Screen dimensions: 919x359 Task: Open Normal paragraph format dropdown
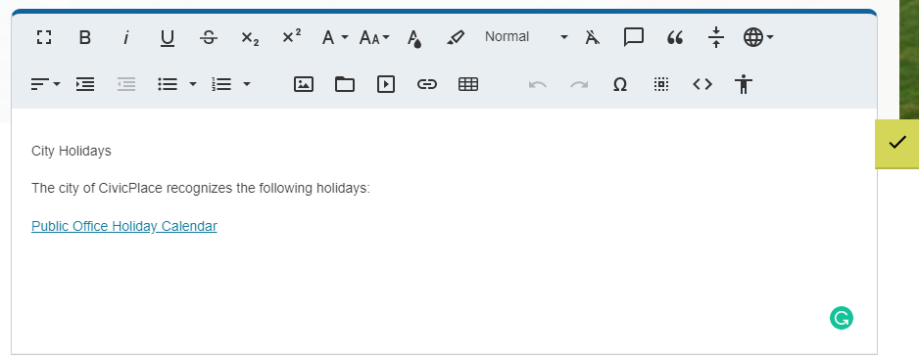point(526,37)
